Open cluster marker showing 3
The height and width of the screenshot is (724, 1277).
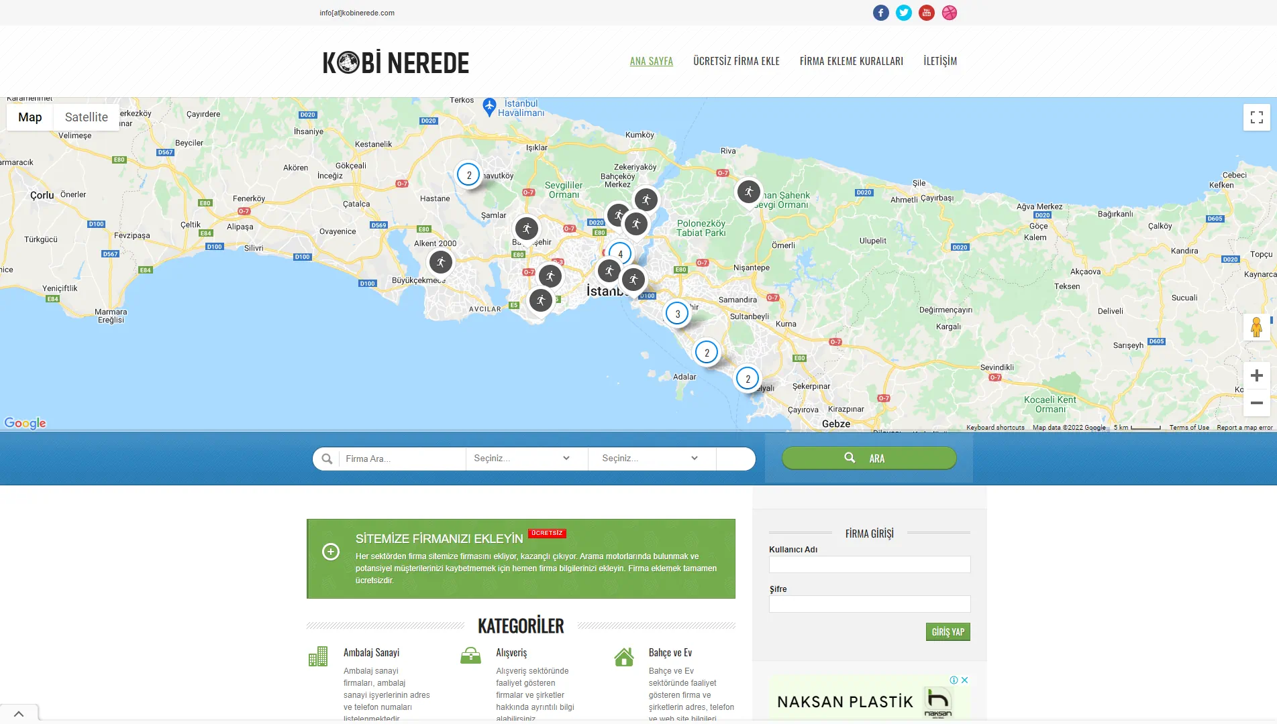(x=677, y=314)
